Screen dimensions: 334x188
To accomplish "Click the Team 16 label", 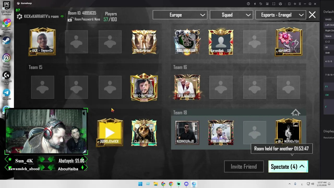I will (180, 67).
